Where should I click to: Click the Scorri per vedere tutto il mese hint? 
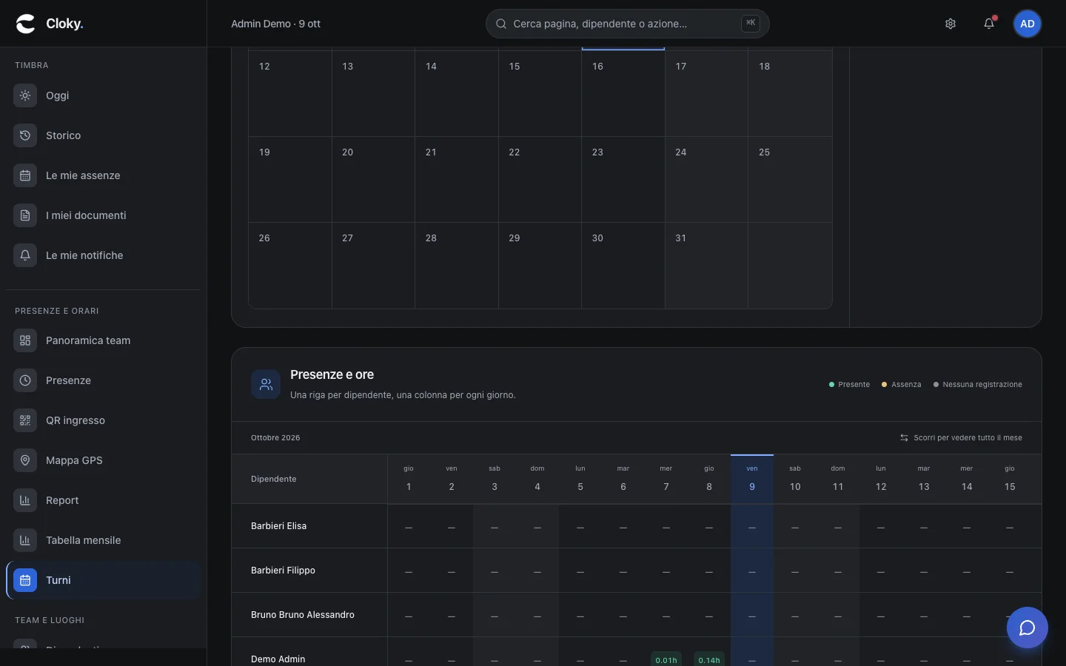pyautogui.click(x=961, y=438)
